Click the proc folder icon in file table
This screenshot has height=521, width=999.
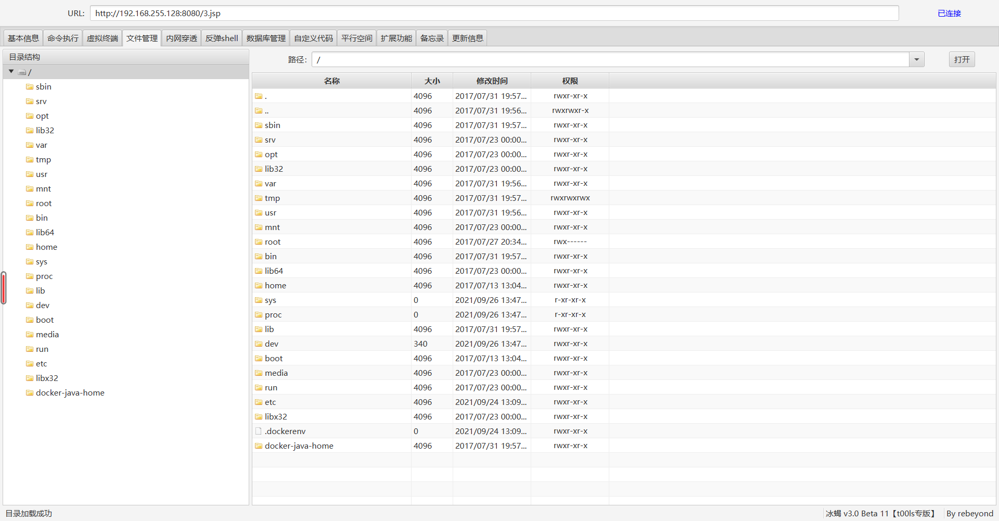click(x=259, y=315)
